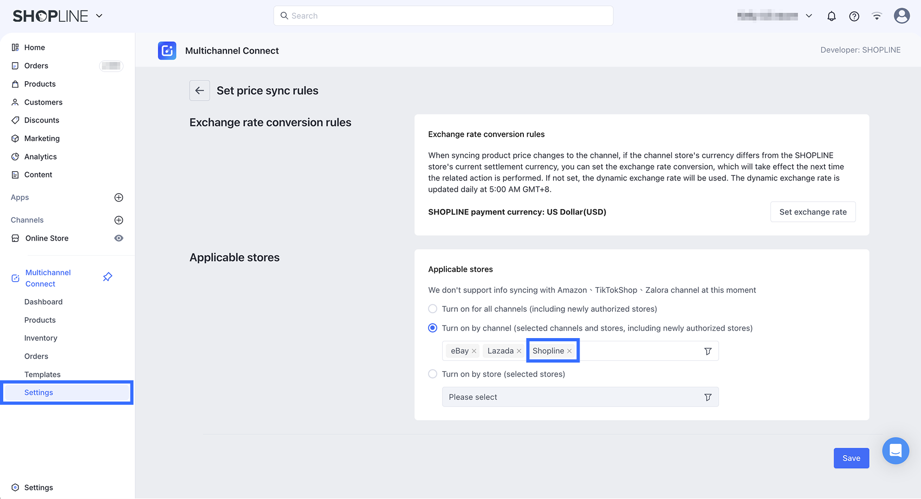Click the wifi network status icon
921x499 pixels.
pyautogui.click(x=877, y=16)
